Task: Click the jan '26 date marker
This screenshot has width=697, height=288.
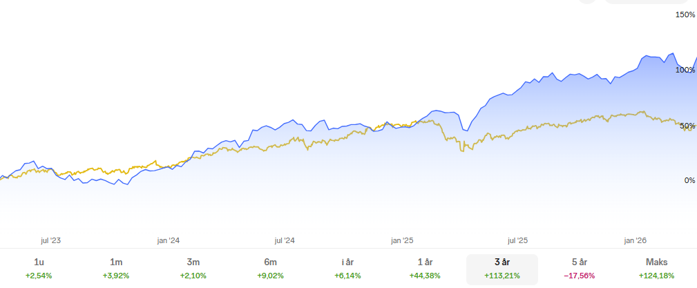Action: (636, 240)
